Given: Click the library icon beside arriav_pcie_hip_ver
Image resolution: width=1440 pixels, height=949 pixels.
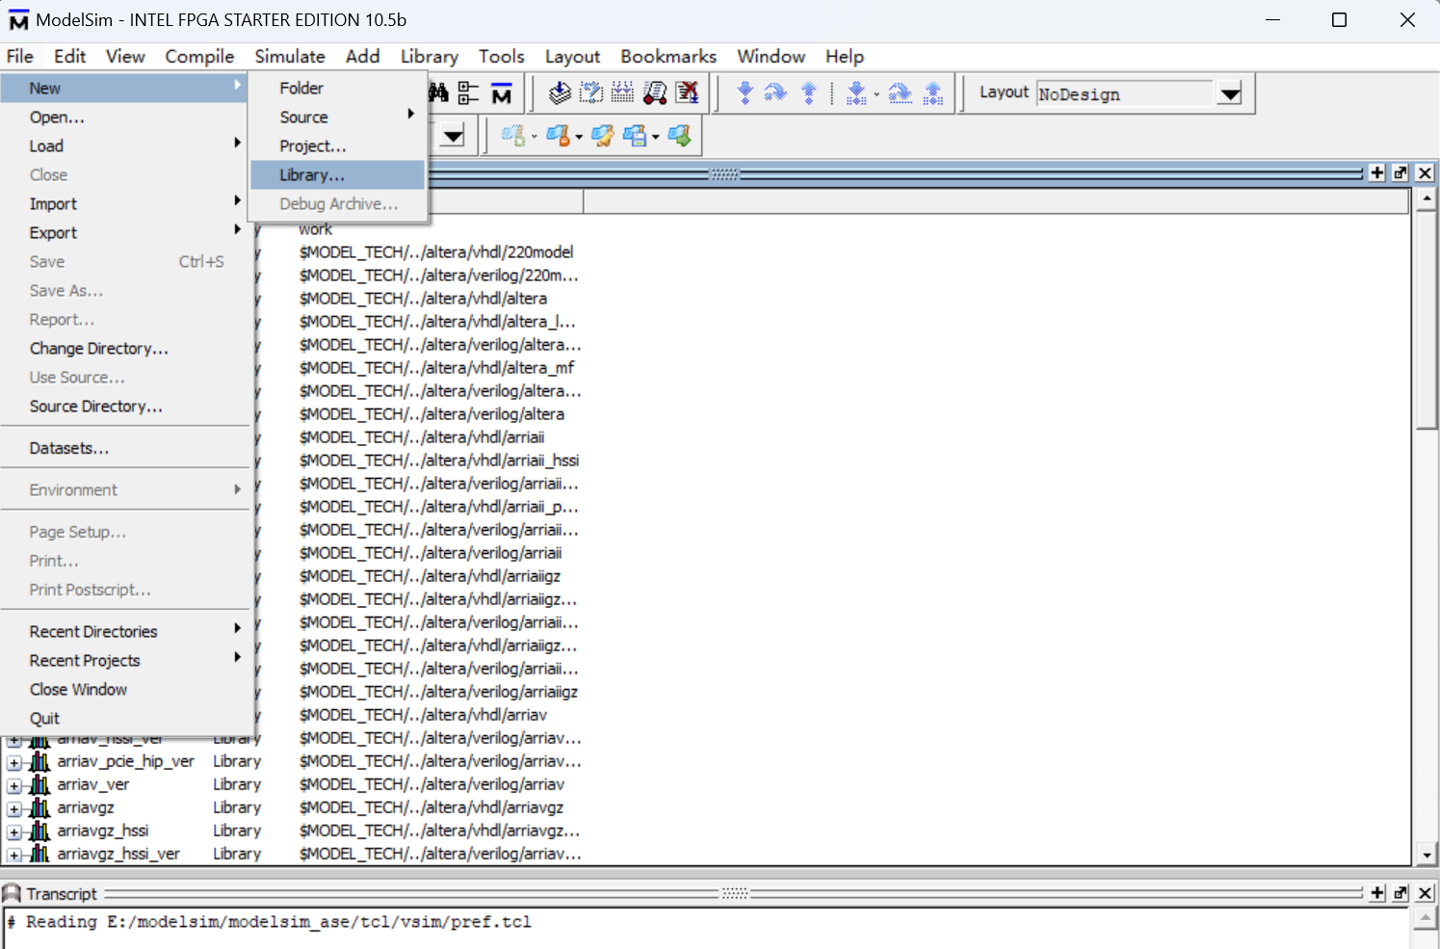Looking at the screenshot, I should click(39, 761).
